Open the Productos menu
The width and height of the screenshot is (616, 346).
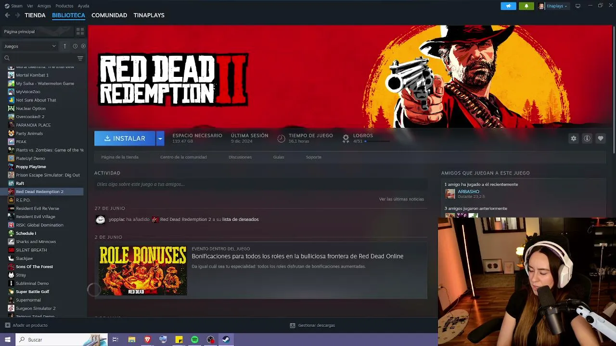pos(64,6)
